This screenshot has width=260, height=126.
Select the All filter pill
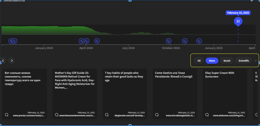(x=199, y=61)
